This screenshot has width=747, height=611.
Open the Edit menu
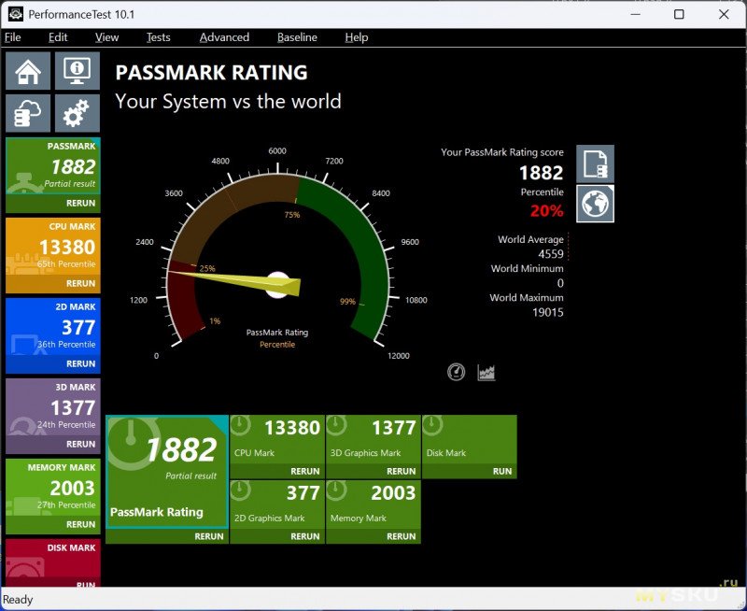58,37
